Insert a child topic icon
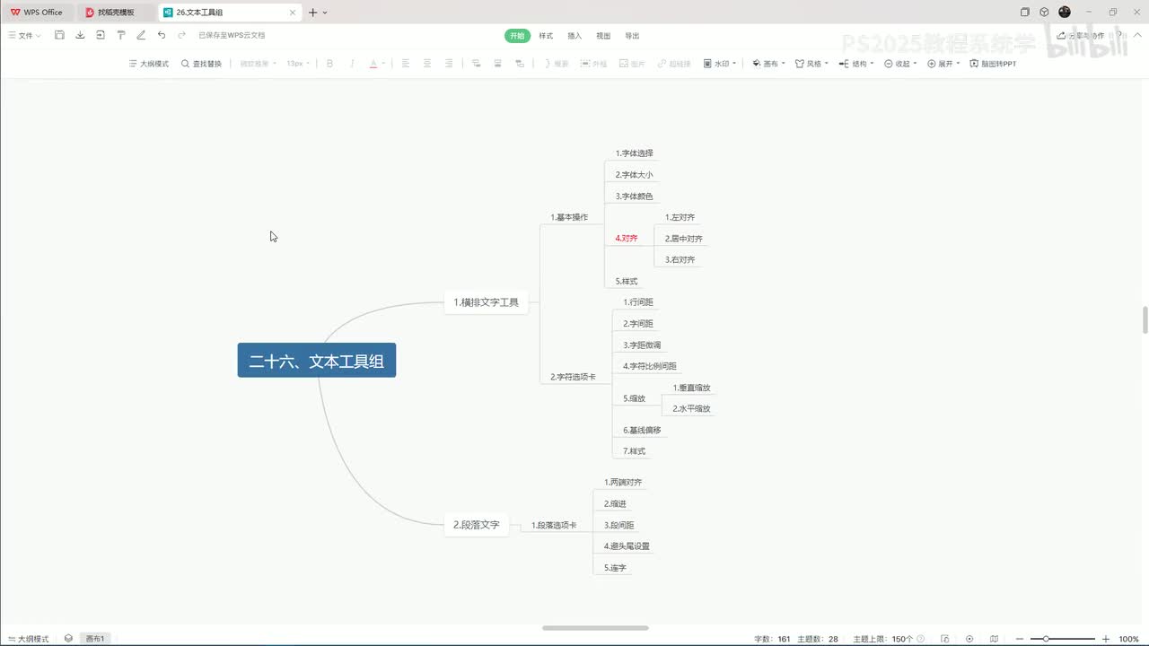 pos(476,64)
